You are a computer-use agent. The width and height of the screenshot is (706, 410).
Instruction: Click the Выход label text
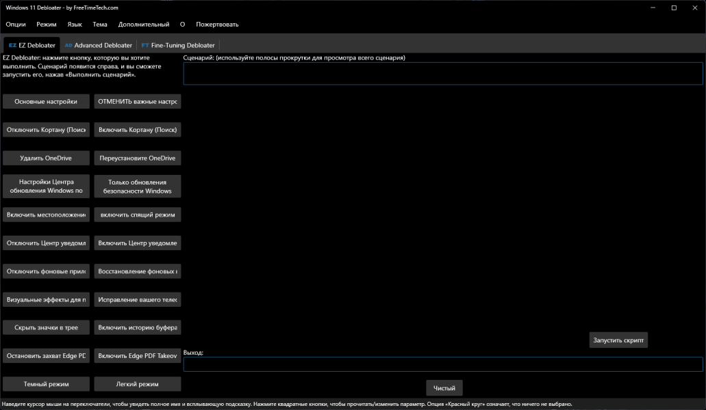[x=193, y=353]
